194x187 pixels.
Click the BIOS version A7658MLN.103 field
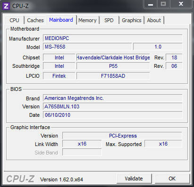(113, 106)
